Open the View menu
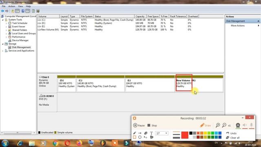This screenshot has height=147, width=261. point(20,7)
